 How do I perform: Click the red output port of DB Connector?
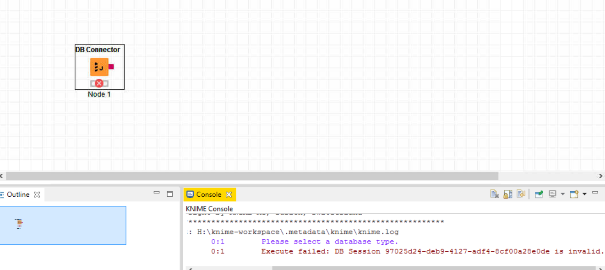111,67
